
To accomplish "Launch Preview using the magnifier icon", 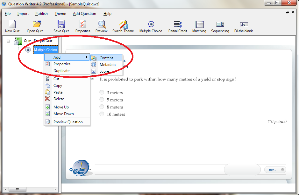I will click(101, 25).
